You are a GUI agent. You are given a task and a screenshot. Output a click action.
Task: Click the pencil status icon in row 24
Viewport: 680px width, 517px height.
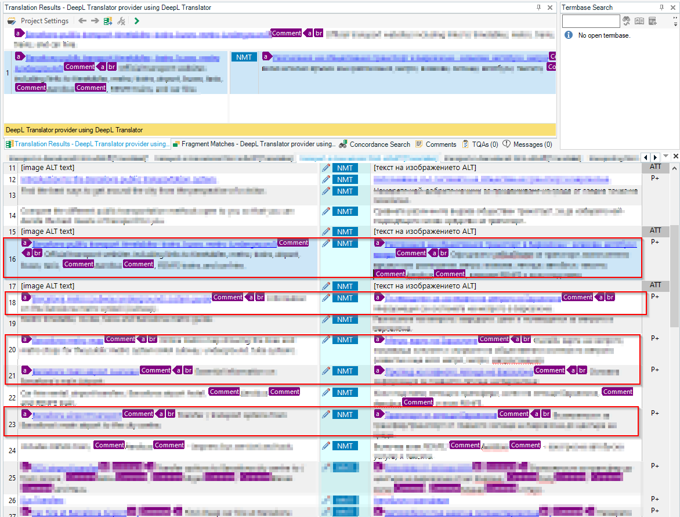point(326,446)
